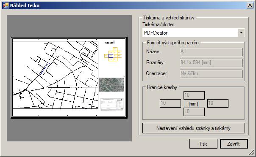The image size is (256, 157).
Task: Click the top margin field in Hranice kresby
Action: (194, 95)
